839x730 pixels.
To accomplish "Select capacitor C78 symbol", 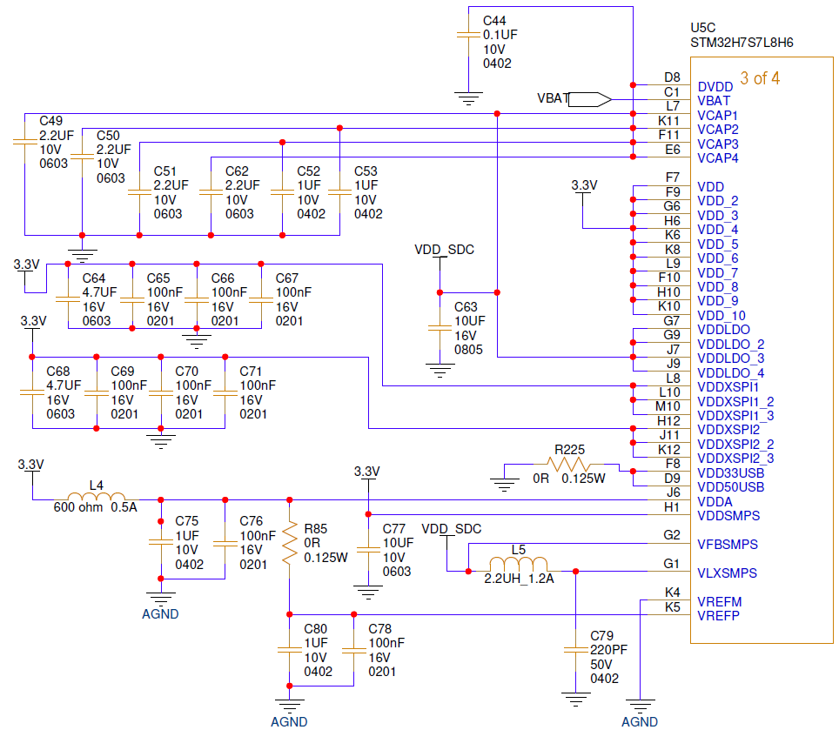I will [353, 650].
